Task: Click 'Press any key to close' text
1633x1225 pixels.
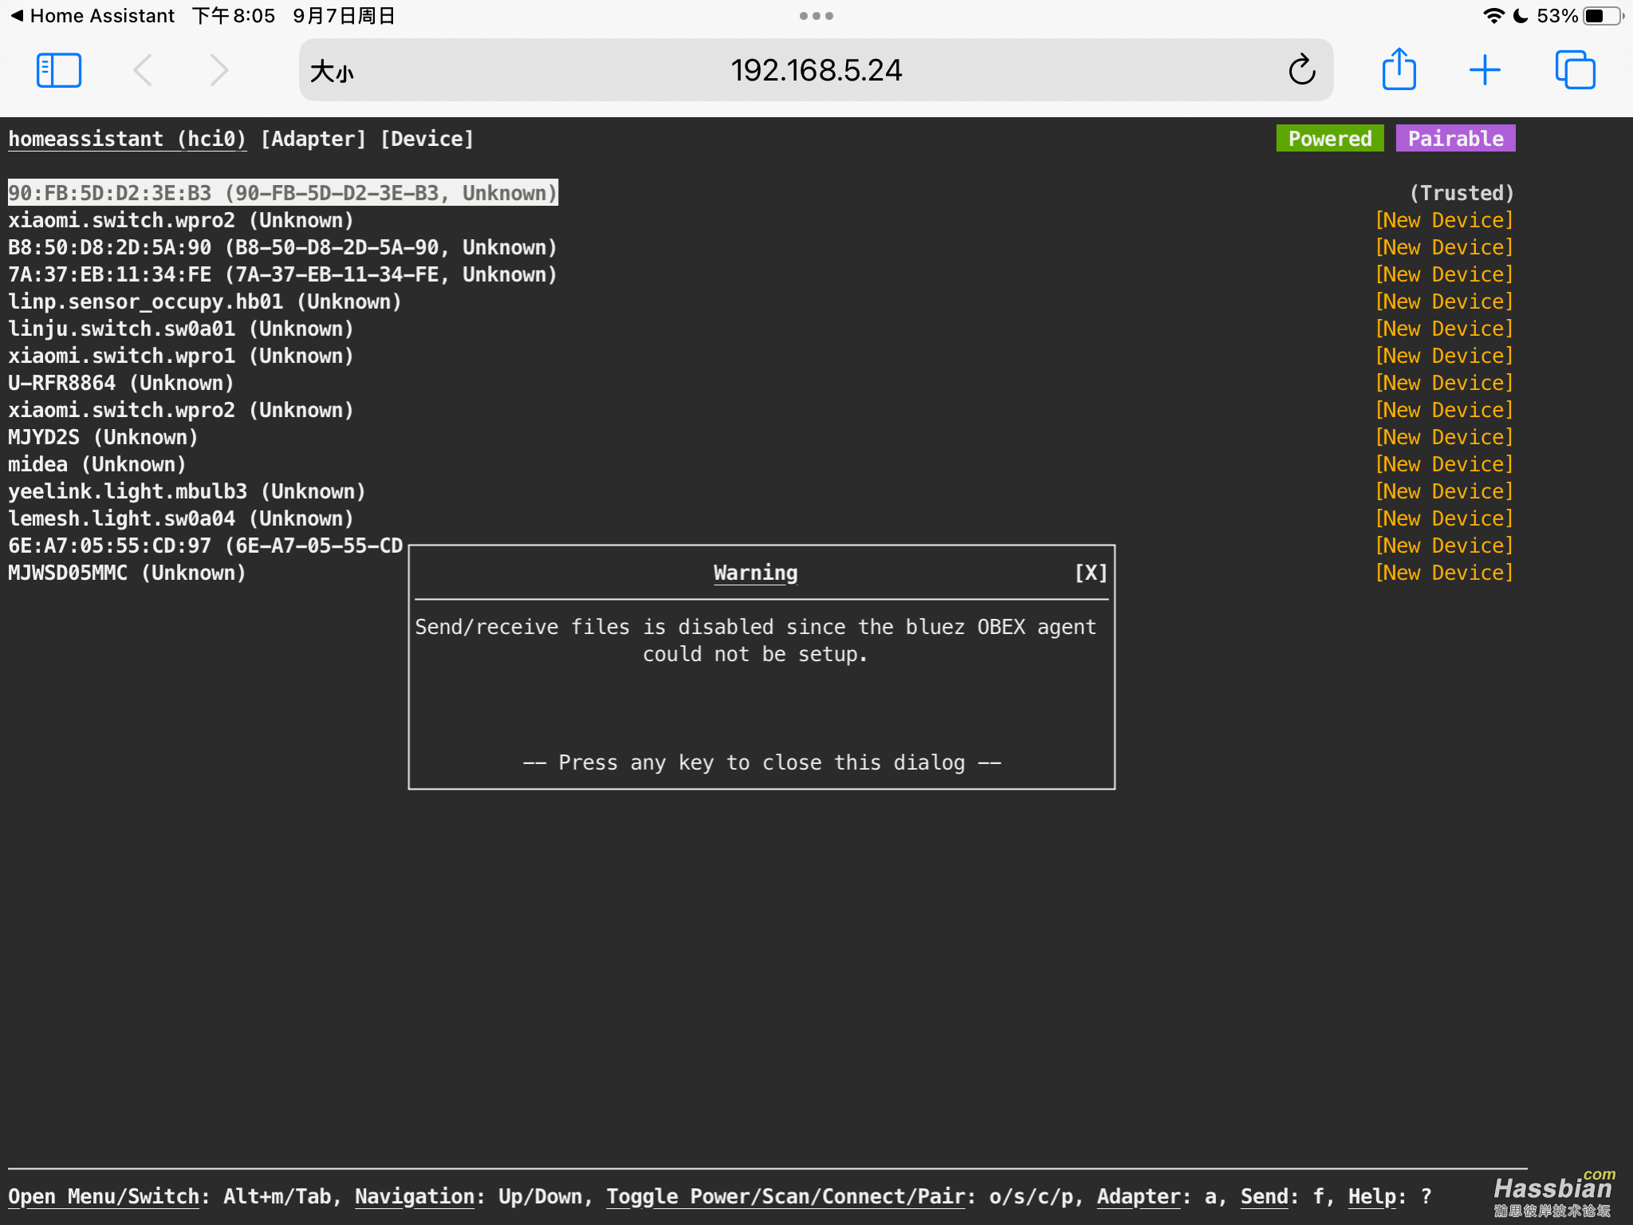Action: click(762, 762)
